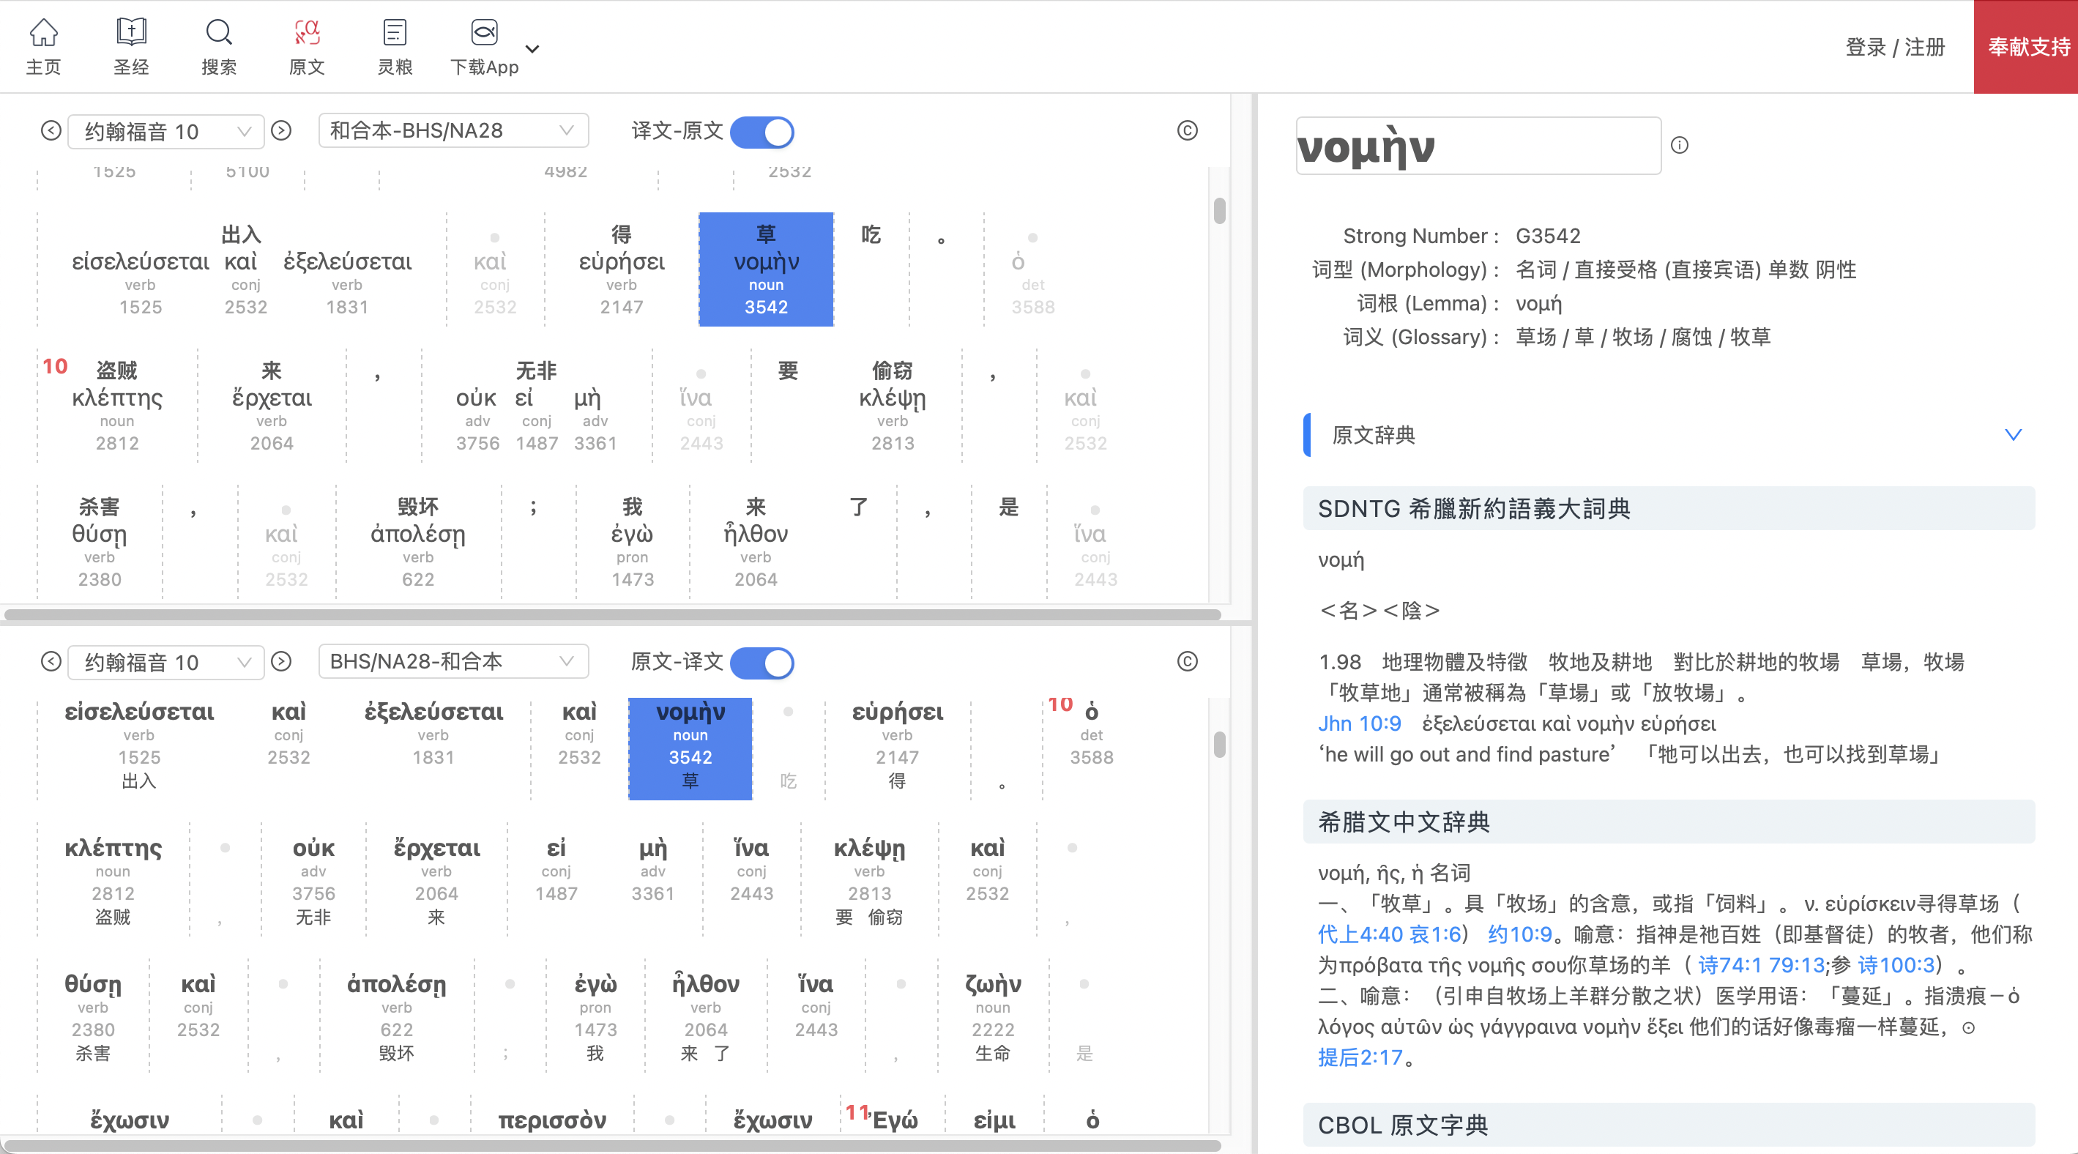Go to the 主页 home icon
2078x1154 pixels.
pyautogui.click(x=43, y=47)
